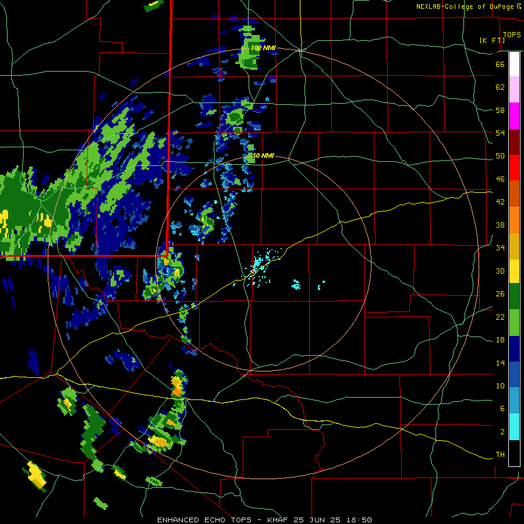Image resolution: width=524 pixels, height=524 pixels.
Task: Click the magenta legend color swatch
Action: (514, 116)
